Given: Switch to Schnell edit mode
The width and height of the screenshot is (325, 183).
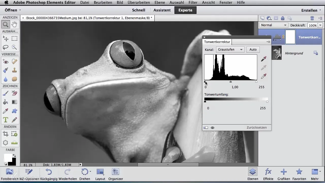Looking at the screenshot, I should click(139, 10).
